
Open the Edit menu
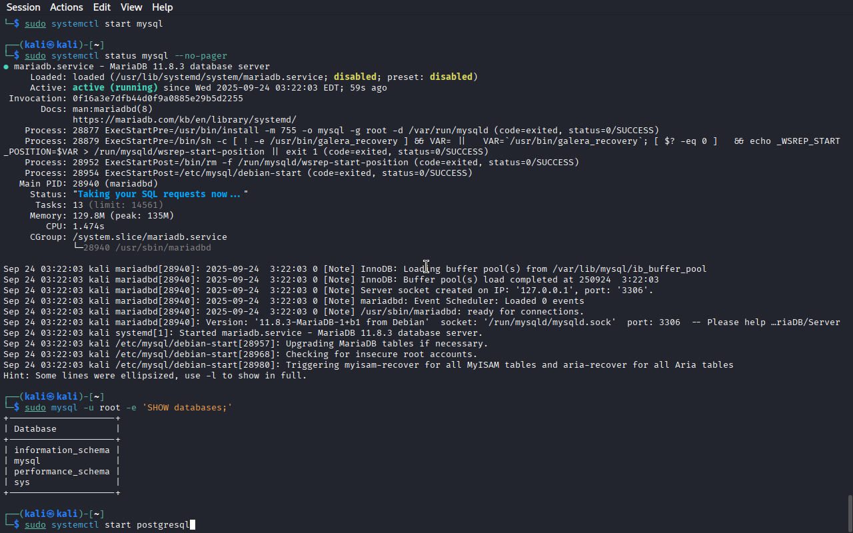(x=102, y=7)
